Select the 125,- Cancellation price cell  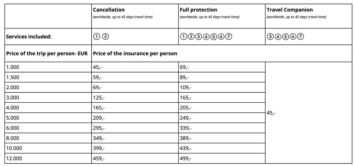pos(98,97)
